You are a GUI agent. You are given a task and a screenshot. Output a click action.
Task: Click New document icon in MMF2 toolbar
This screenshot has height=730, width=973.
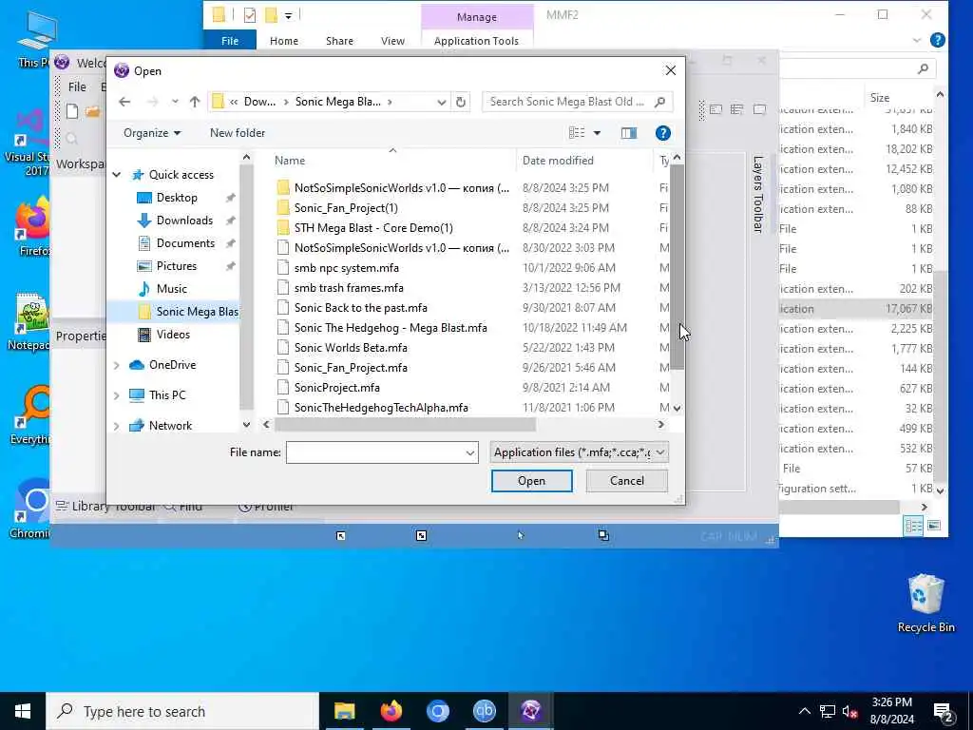72,111
